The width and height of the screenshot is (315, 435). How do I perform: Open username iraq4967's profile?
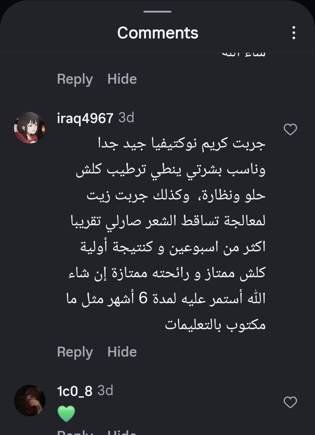pos(85,118)
